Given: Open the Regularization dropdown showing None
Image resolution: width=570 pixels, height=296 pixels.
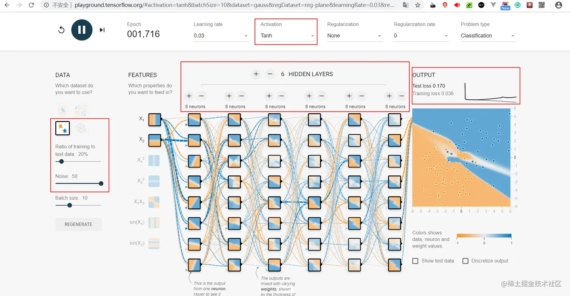Looking at the screenshot, I should click(355, 36).
